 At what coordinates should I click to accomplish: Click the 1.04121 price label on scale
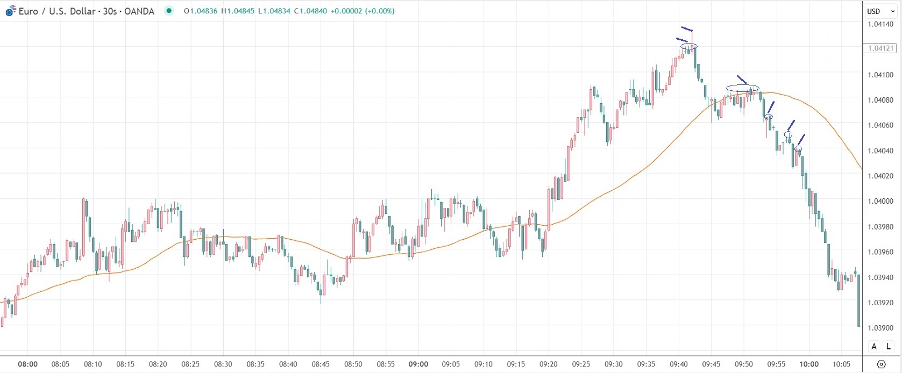pyautogui.click(x=881, y=48)
